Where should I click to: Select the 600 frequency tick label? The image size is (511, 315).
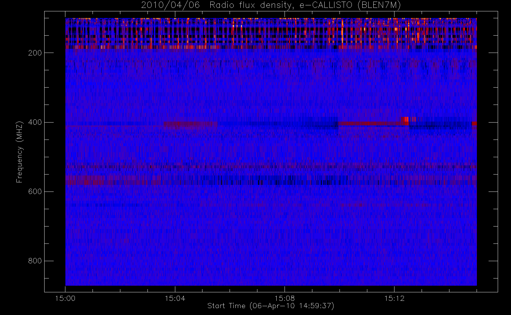[35, 192]
